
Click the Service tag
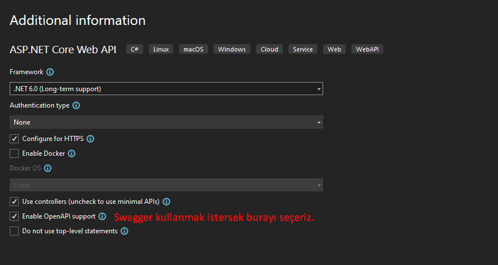click(303, 49)
